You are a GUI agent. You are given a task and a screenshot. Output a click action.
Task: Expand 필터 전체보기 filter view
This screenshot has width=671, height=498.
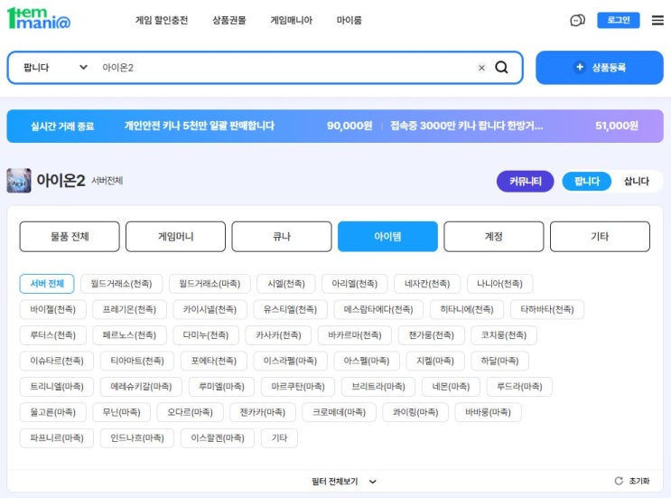[344, 482]
